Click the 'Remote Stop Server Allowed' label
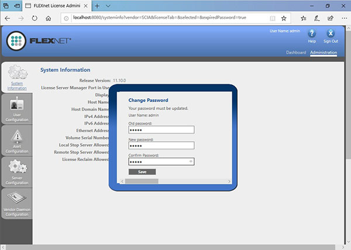This screenshot has height=250, width=351. [x=81, y=152]
